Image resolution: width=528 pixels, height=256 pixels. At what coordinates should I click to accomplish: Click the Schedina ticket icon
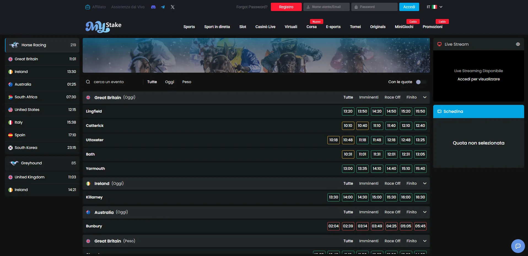(439, 111)
